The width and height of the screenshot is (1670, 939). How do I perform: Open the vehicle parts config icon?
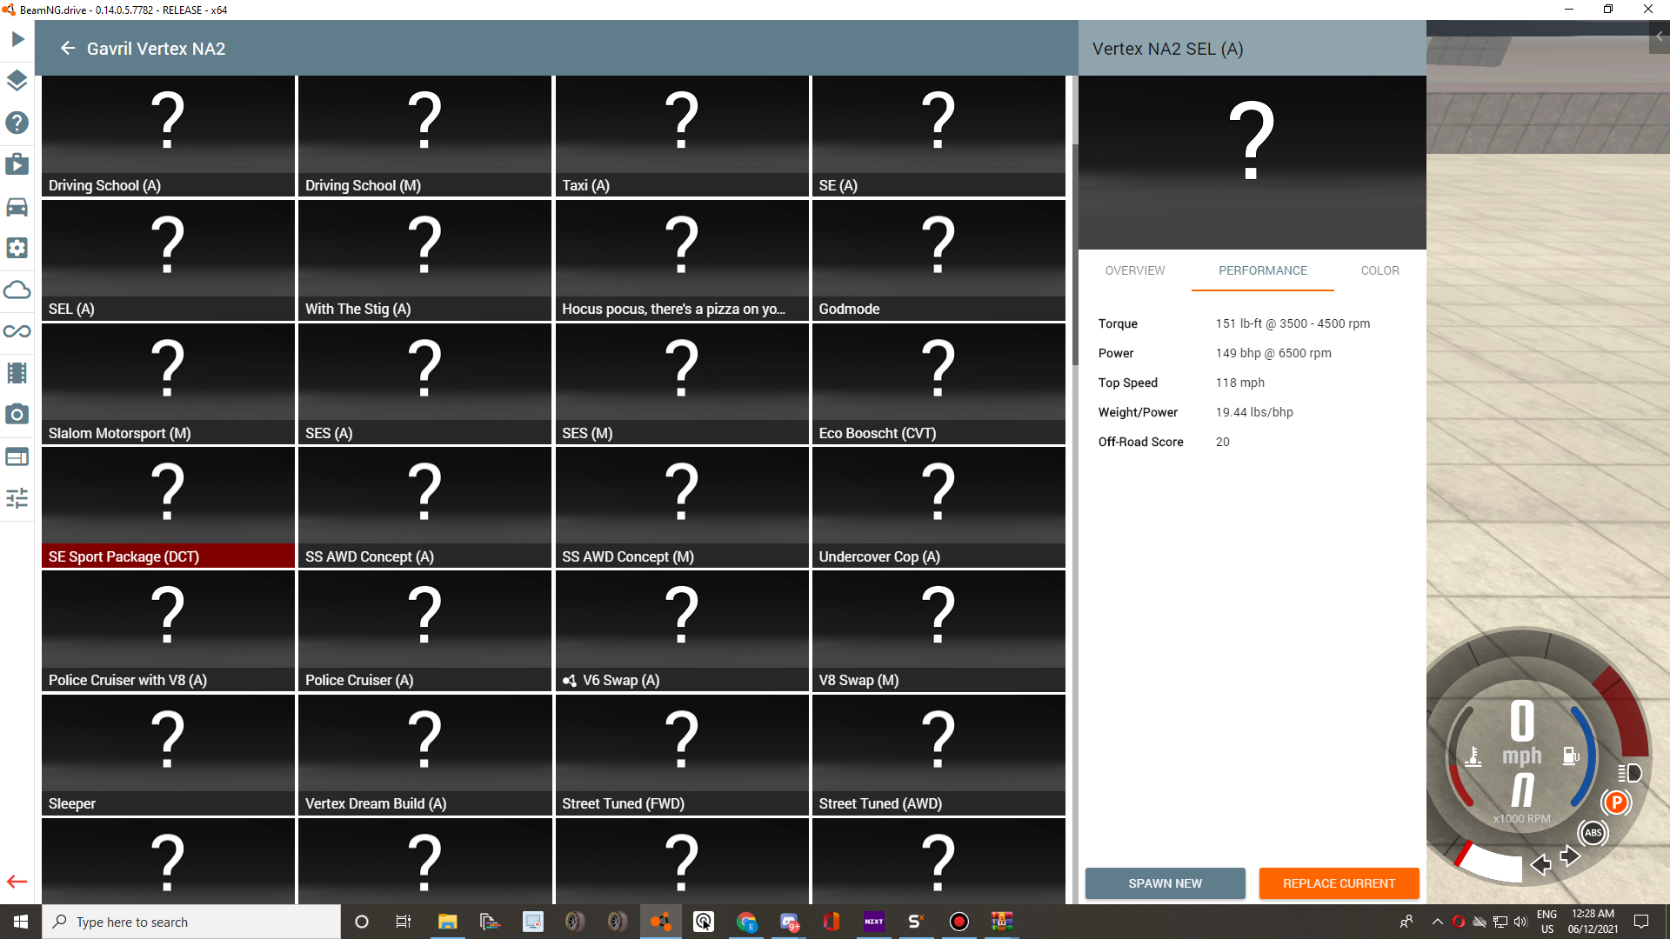17,248
